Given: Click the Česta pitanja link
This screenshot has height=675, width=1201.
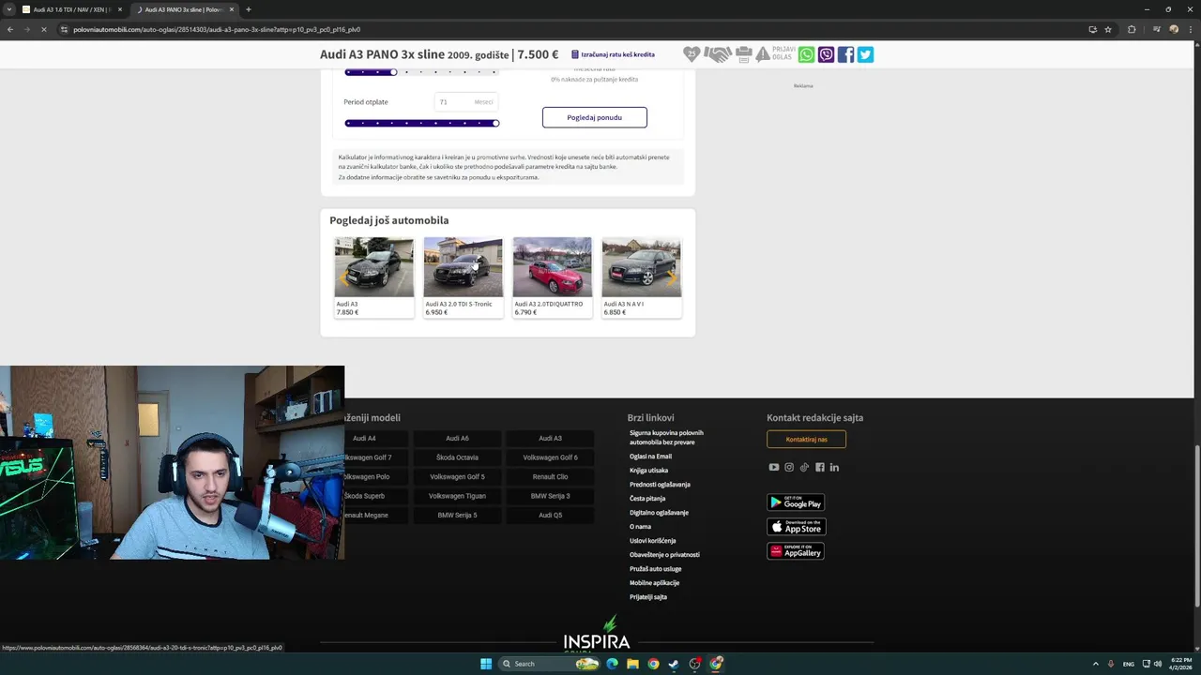Looking at the screenshot, I should coord(647,499).
